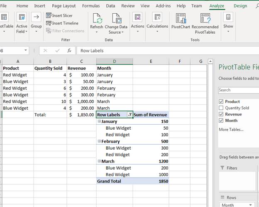Collapse the January pivot group

(x=99, y=121)
